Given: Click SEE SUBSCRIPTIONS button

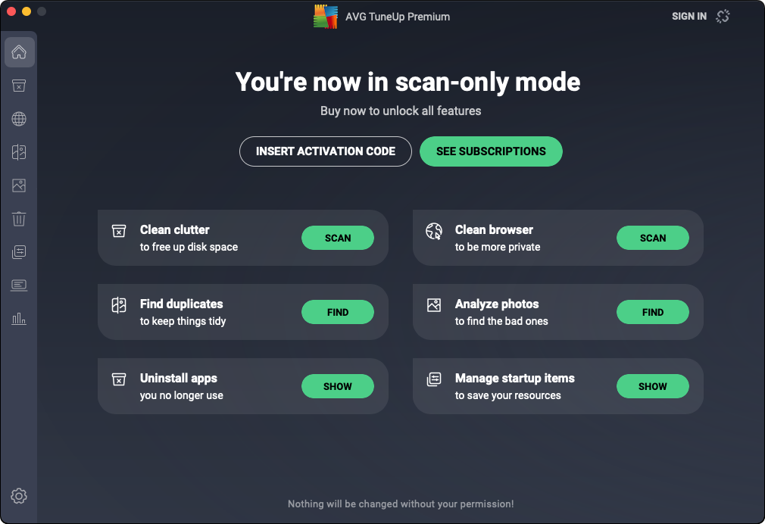Looking at the screenshot, I should point(491,151).
